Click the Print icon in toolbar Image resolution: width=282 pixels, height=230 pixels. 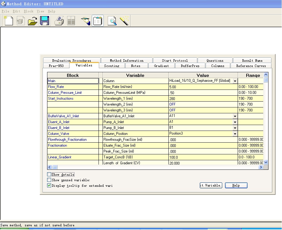pyautogui.click(x=59, y=21)
